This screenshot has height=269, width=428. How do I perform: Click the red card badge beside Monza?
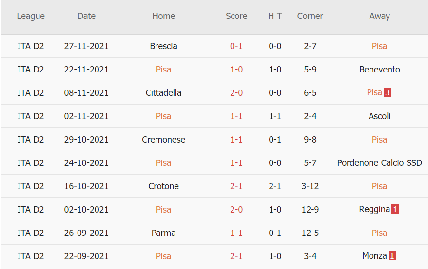pyautogui.click(x=391, y=256)
